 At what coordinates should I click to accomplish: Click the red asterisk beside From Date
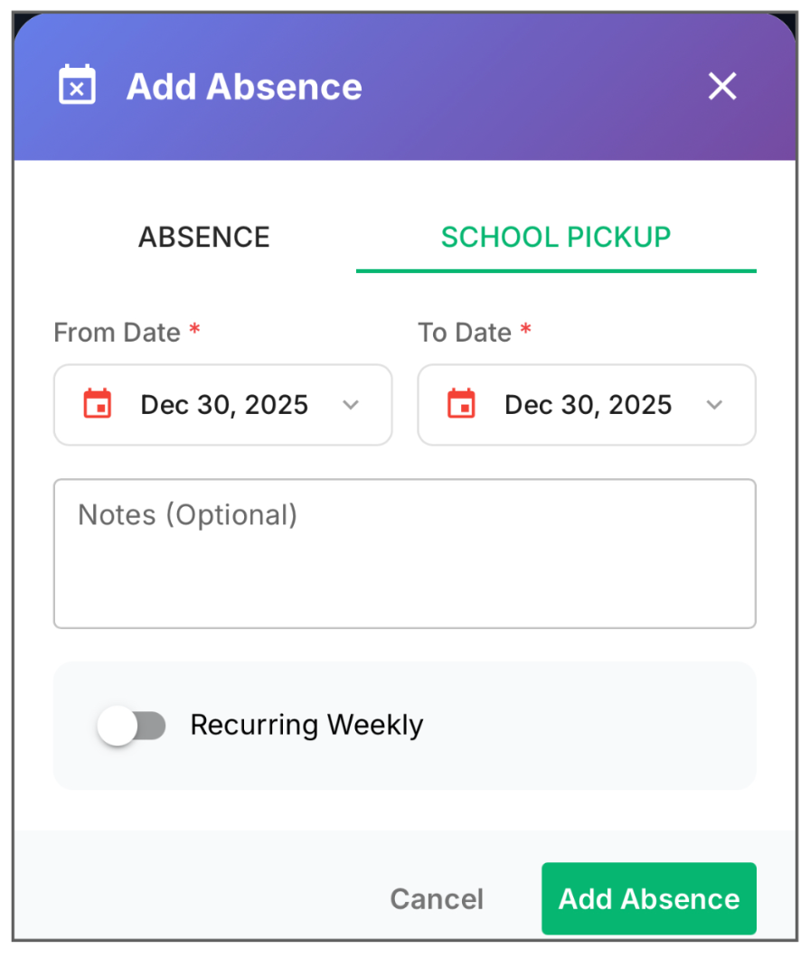pyautogui.click(x=194, y=330)
